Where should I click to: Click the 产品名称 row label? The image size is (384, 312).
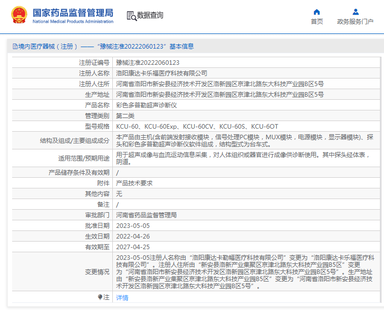point(97,105)
